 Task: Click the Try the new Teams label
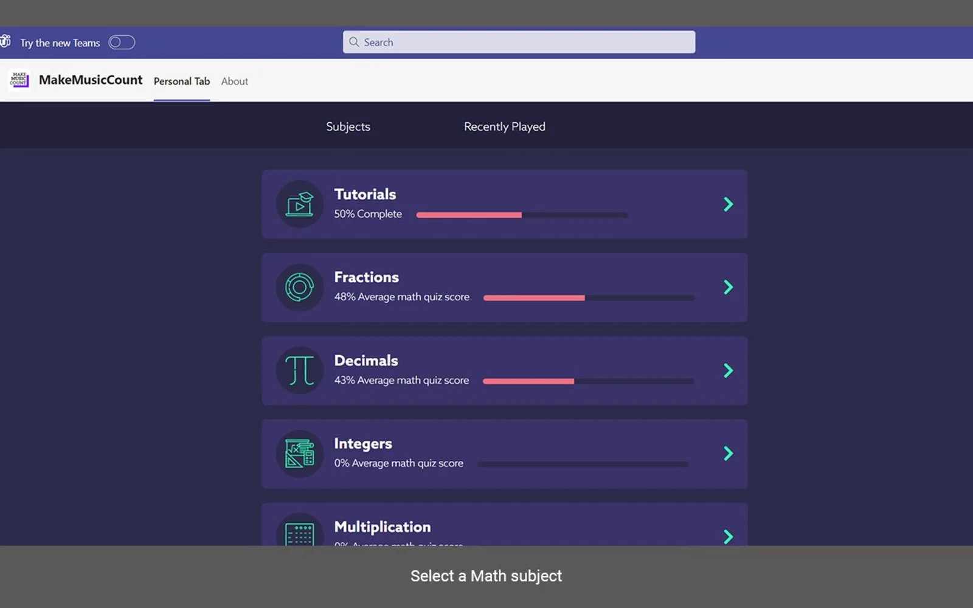[x=60, y=43]
